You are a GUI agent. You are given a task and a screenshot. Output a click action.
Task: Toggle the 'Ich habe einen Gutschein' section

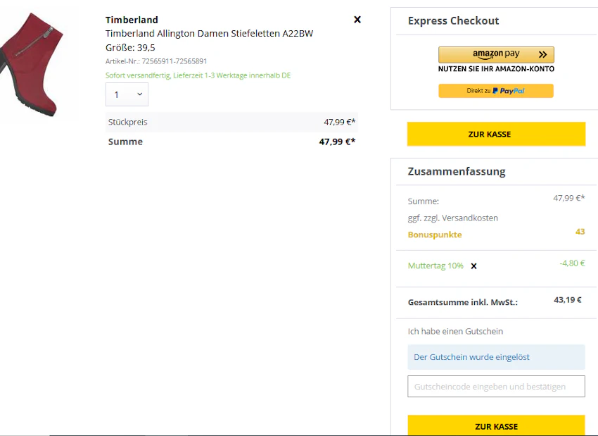pos(455,331)
